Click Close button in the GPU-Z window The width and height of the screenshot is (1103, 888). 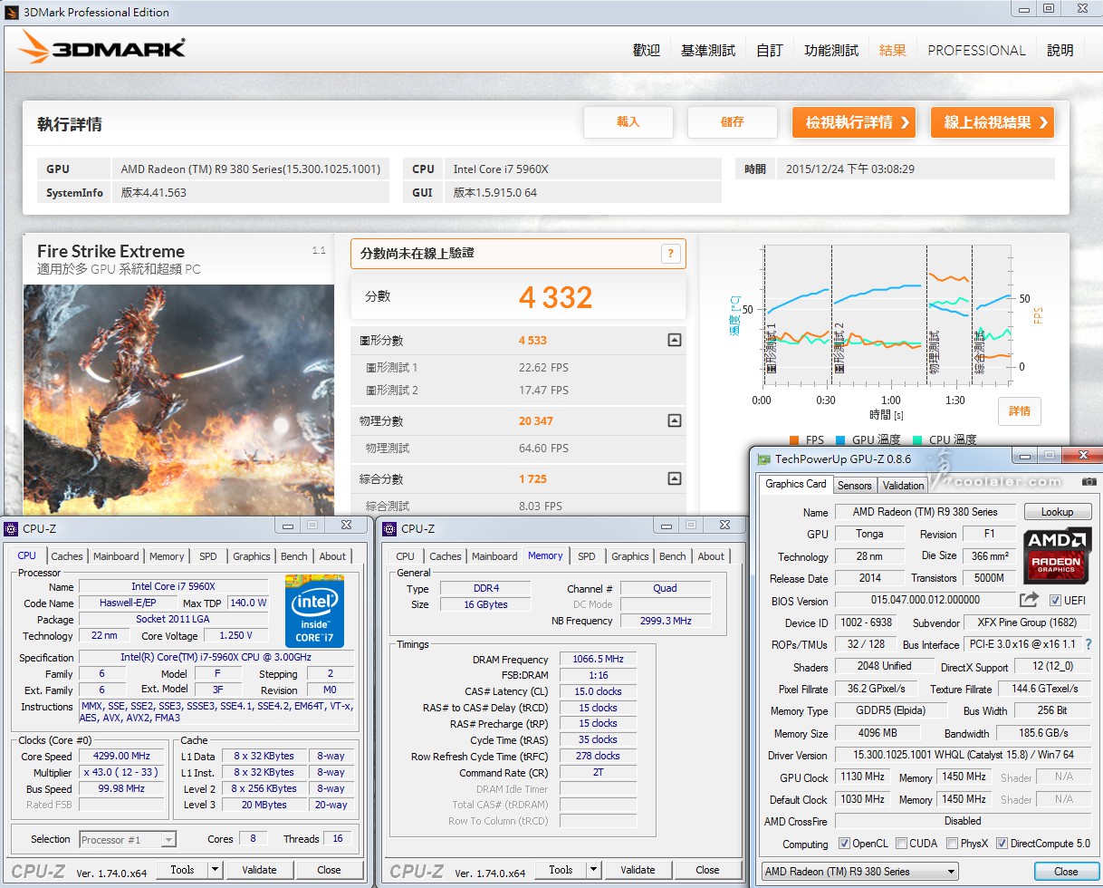(x=1066, y=872)
